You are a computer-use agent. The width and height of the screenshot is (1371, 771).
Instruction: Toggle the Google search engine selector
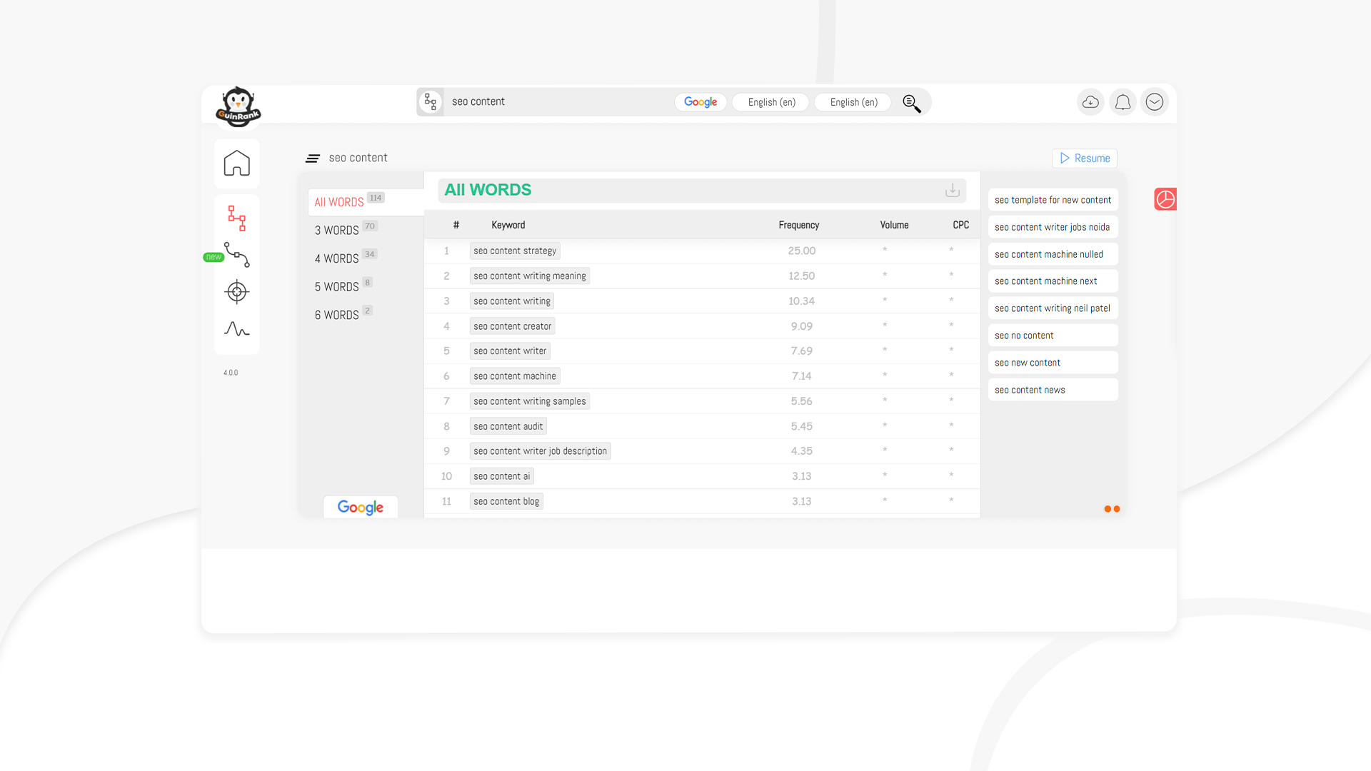[701, 101]
